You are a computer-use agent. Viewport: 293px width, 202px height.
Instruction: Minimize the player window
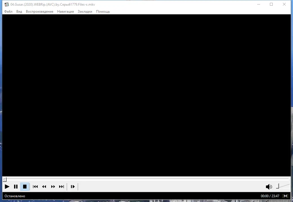pos(259,4)
